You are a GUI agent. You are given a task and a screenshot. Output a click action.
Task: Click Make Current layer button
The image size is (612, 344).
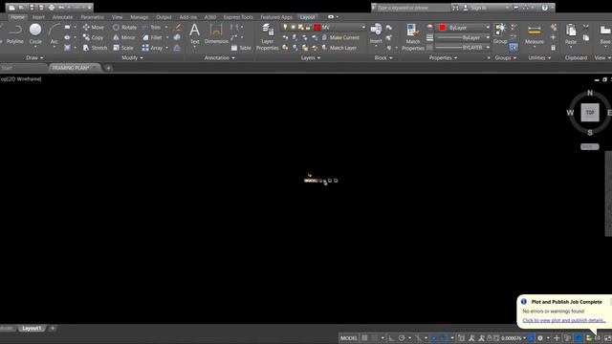pyautogui.click(x=340, y=37)
